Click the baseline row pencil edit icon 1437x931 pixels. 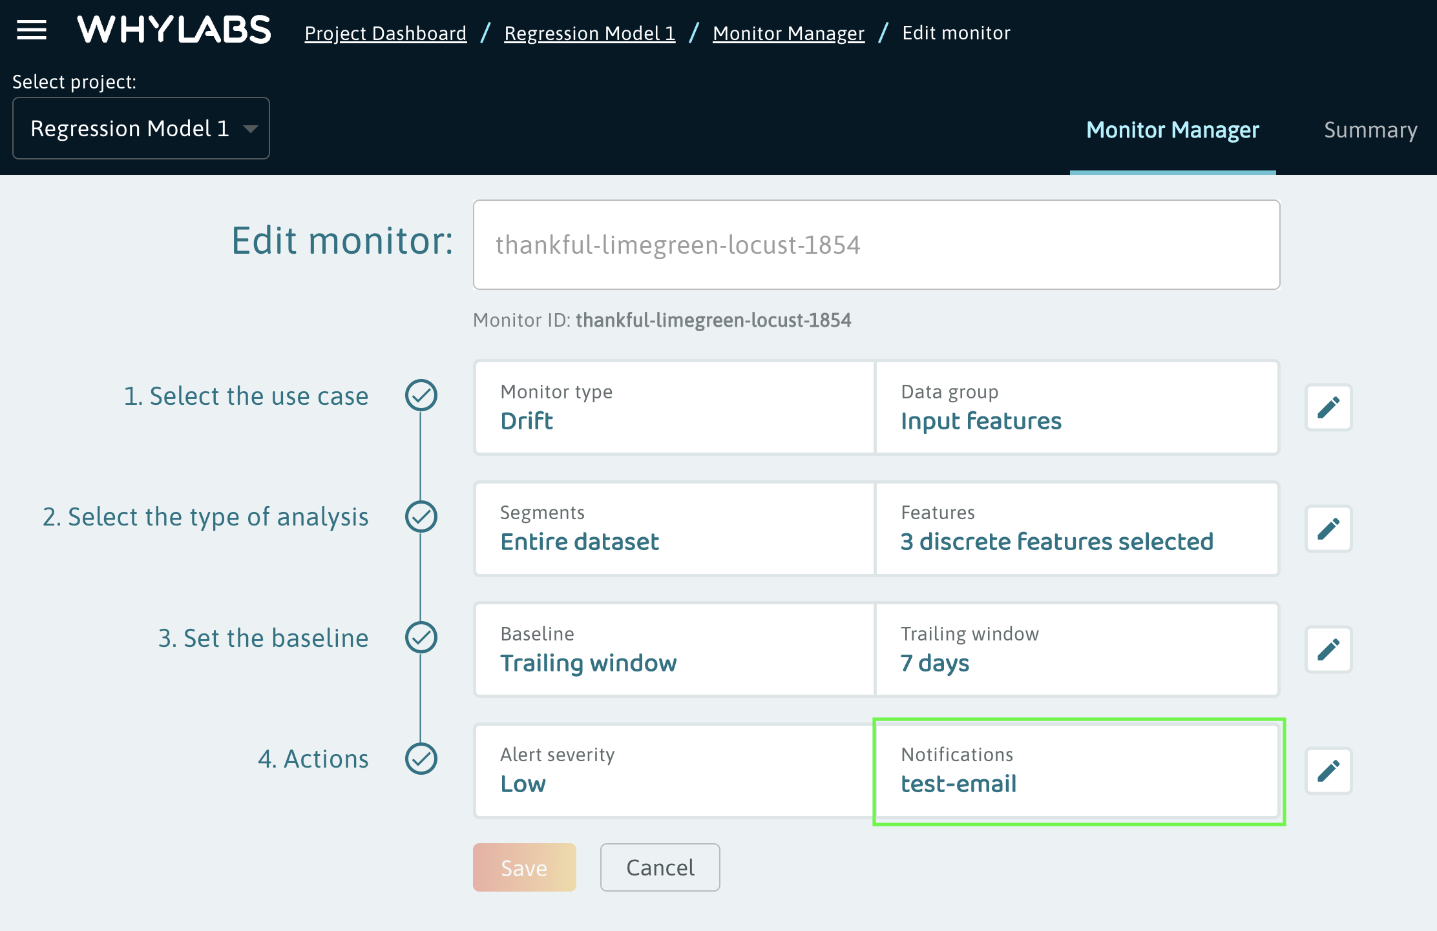coord(1328,650)
